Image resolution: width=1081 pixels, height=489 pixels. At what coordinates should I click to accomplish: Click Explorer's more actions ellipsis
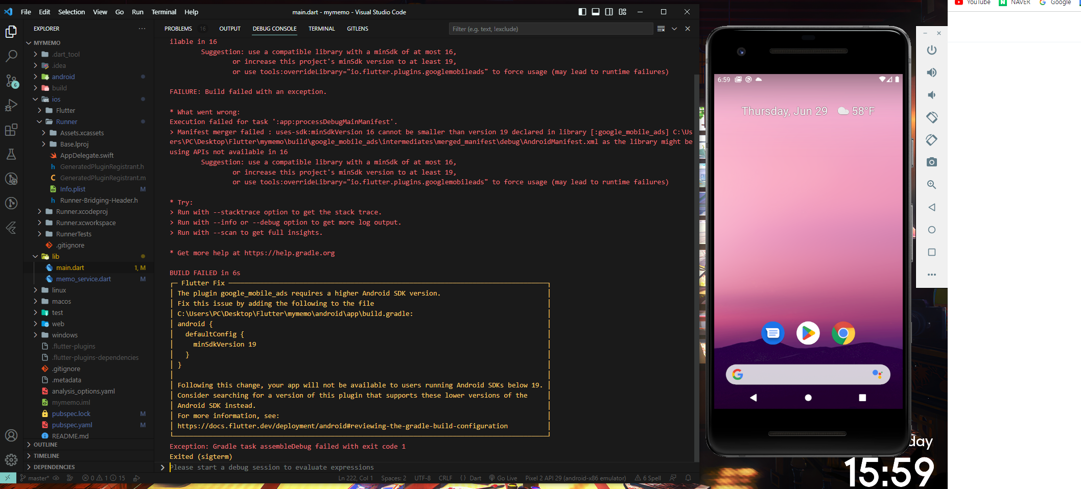click(142, 29)
